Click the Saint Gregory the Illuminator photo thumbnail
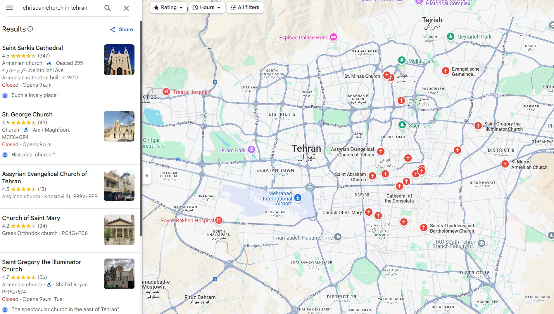This screenshot has height=314, width=554. click(119, 274)
